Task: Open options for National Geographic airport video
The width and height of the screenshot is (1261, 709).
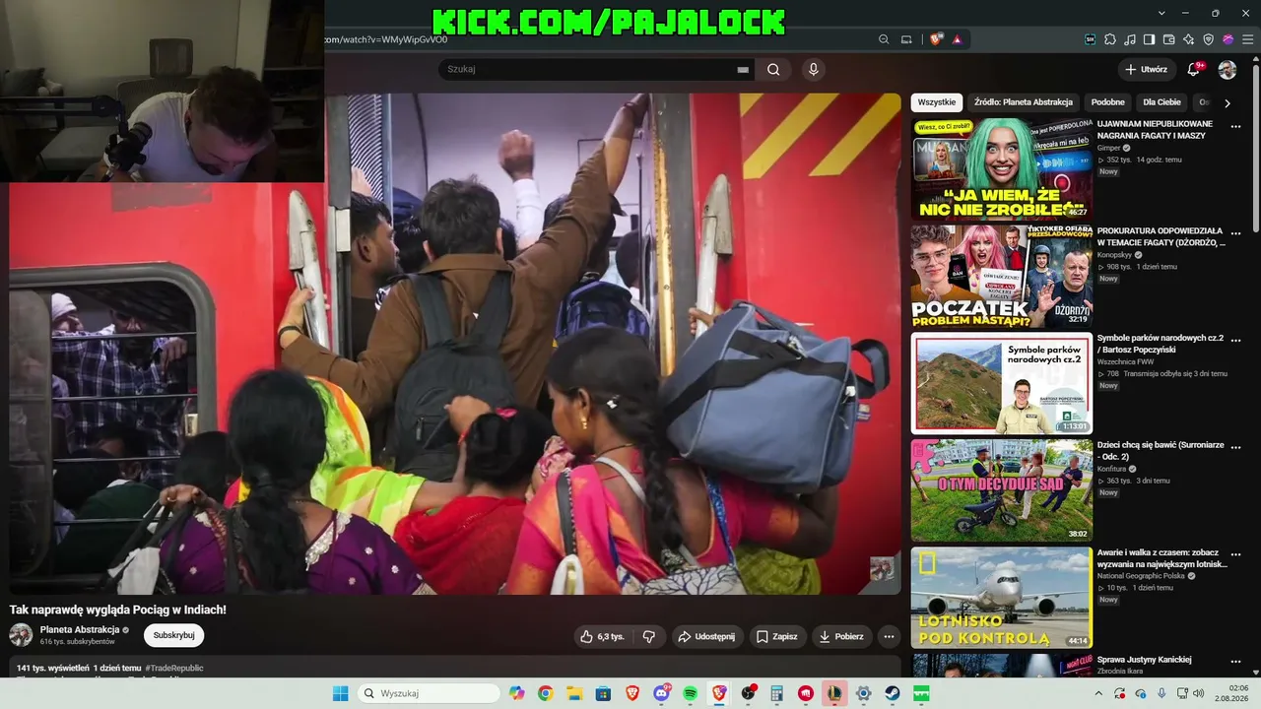Action: pyautogui.click(x=1235, y=554)
